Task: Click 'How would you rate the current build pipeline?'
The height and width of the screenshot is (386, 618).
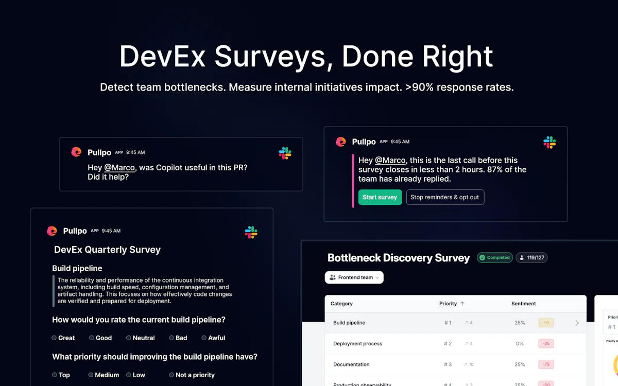Action: pyautogui.click(x=139, y=320)
